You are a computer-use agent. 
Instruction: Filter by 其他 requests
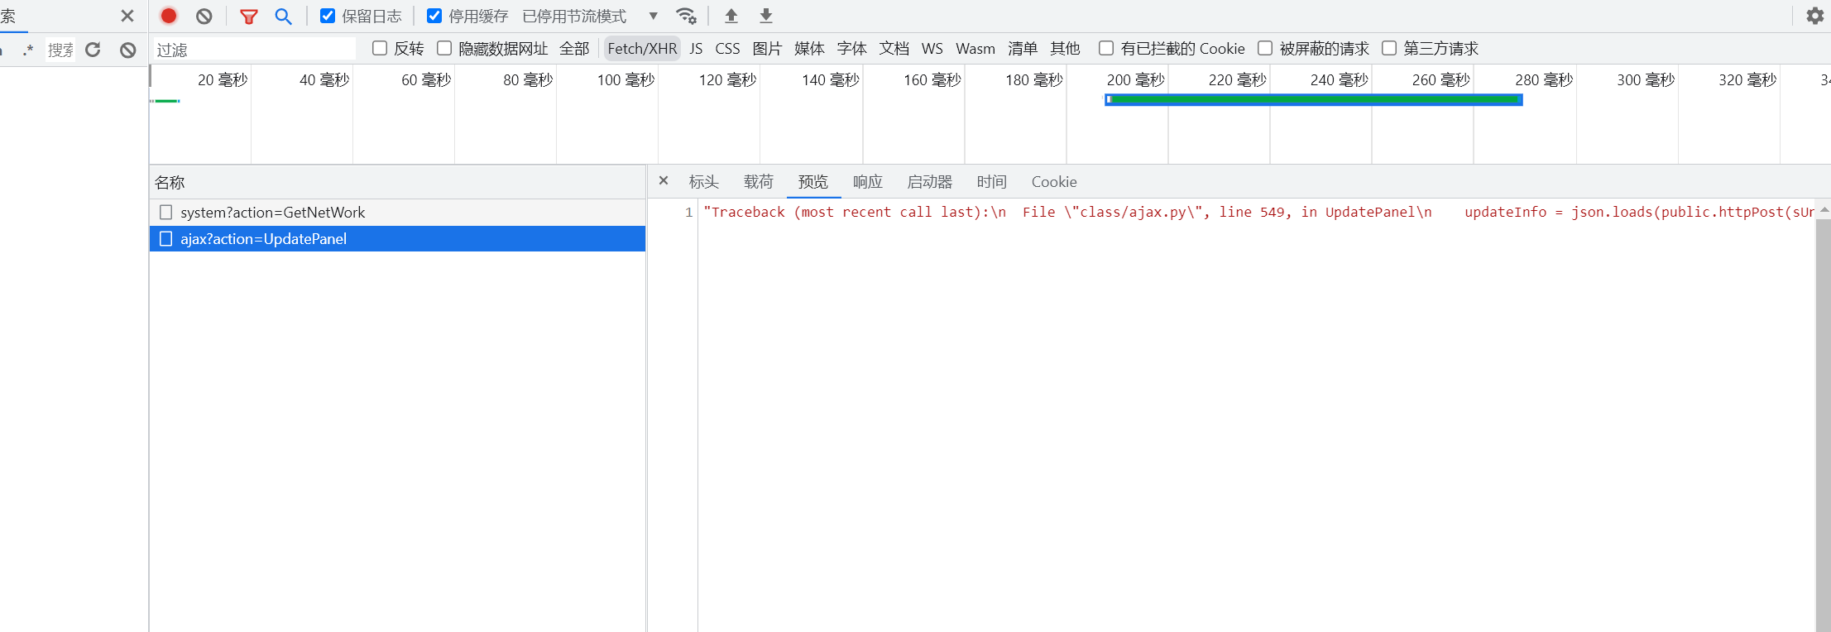[x=1065, y=49]
